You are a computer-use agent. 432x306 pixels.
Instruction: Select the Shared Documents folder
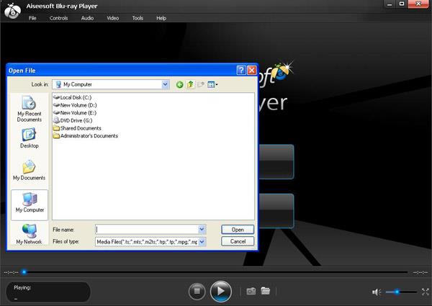tap(77, 128)
